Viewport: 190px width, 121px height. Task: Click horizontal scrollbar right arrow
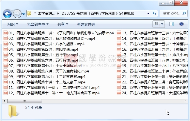(185, 101)
